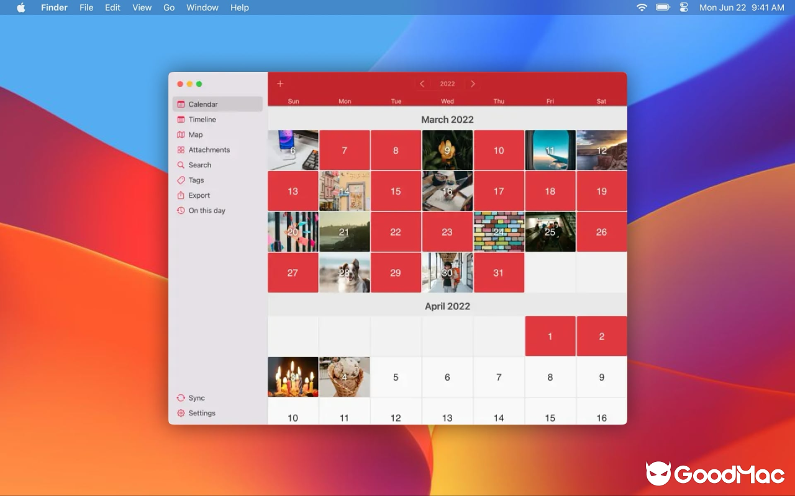Open March 9 flower photo entry
This screenshot has height=496, width=795.
pos(447,150)
